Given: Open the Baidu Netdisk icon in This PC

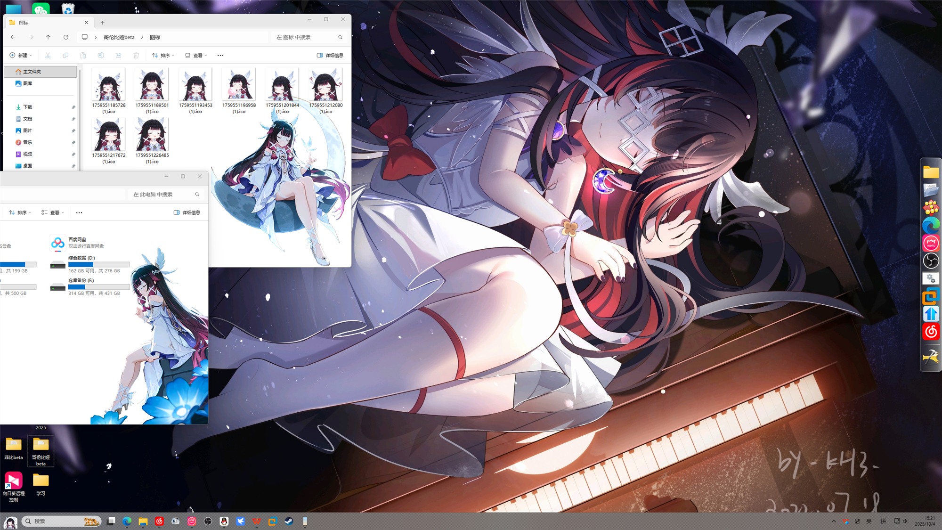Looking at the screenshot, I should coord(58,243).
